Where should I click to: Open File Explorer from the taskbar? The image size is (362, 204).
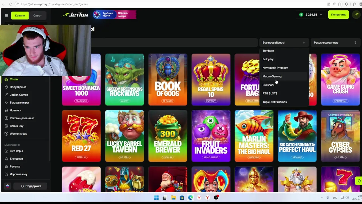click(x=173, y=198)
